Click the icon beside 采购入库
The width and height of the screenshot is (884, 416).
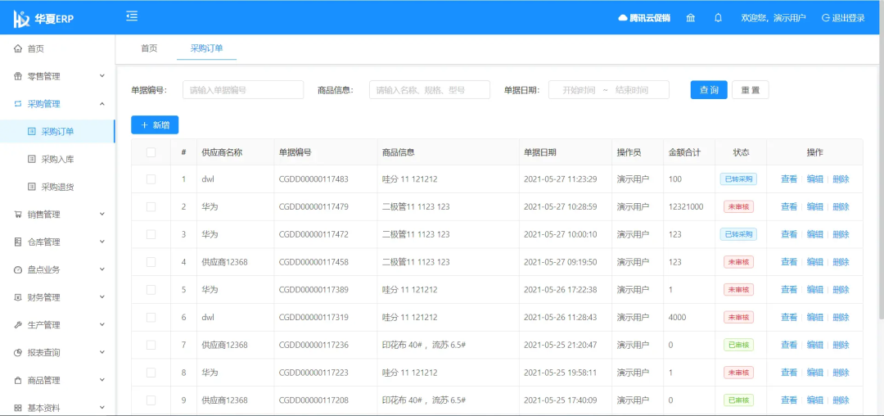click(x=32, y=159)
